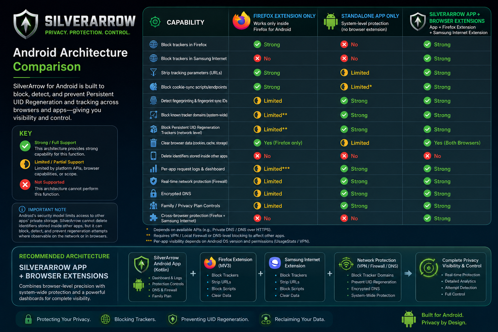Click Dashboard & Logs bullet item
The image size is (498, 332).
click(167, 278)
